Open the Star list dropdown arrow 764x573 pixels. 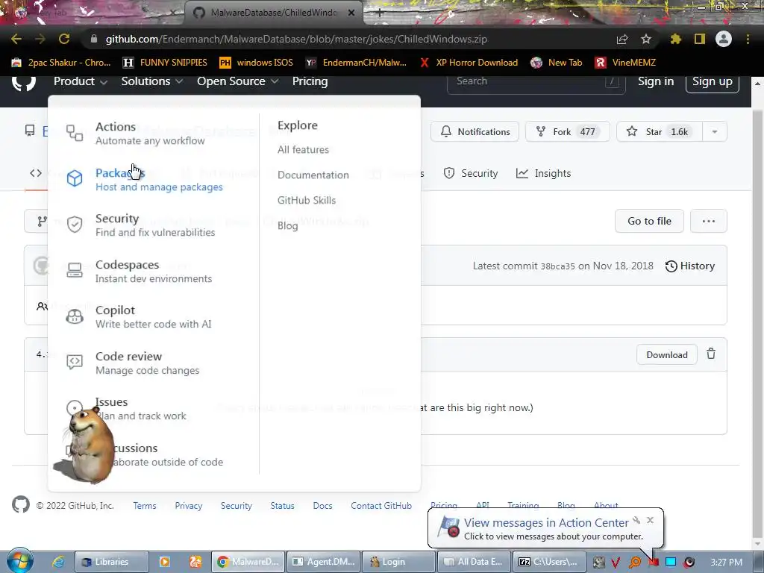(715, 132)
